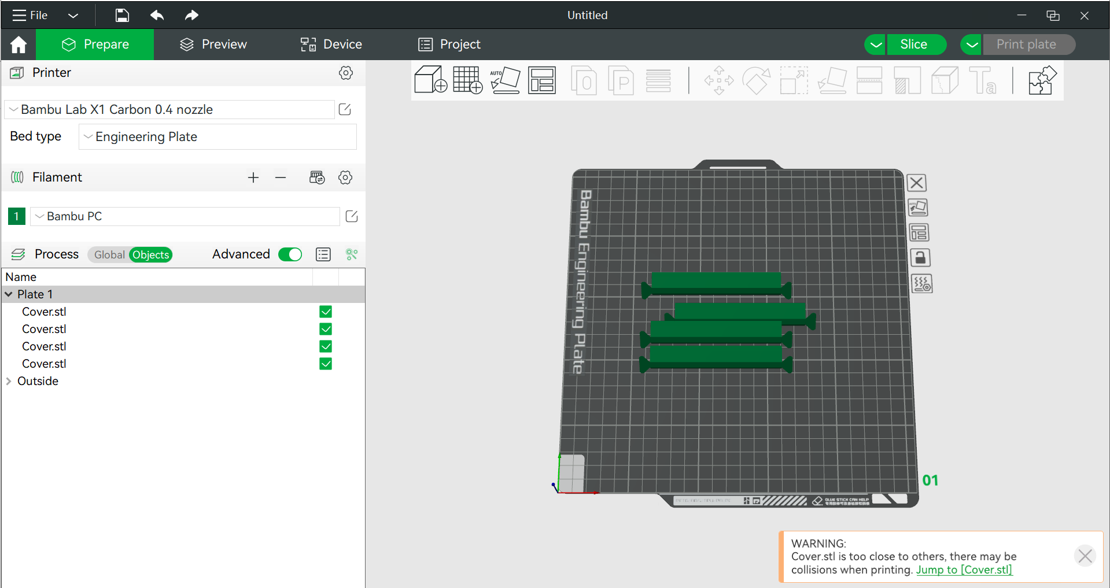Add a new model to the scene

pos(430,80)
